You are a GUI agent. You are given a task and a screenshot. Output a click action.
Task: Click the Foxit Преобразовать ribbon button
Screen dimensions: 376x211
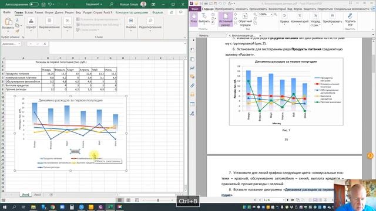click(x=332, y=19)
